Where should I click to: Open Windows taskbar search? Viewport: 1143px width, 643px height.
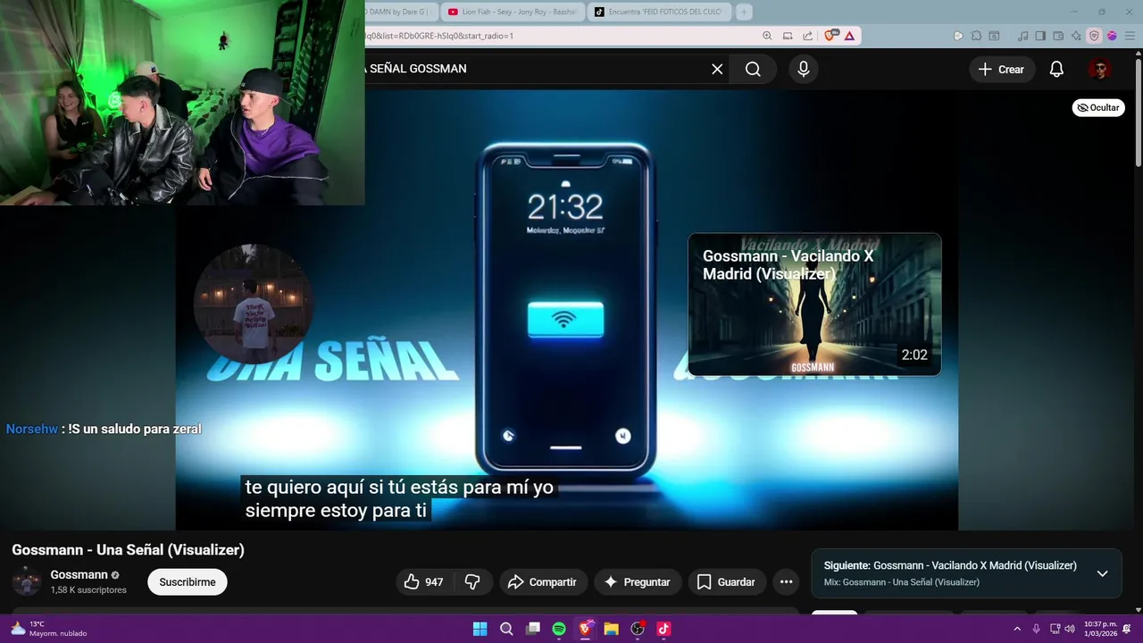click(506, 629)
